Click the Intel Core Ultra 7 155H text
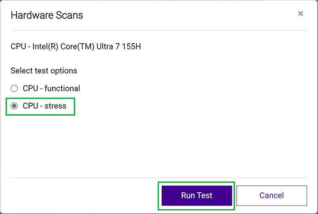The image size is (318, 214). [x=89, y=46]
